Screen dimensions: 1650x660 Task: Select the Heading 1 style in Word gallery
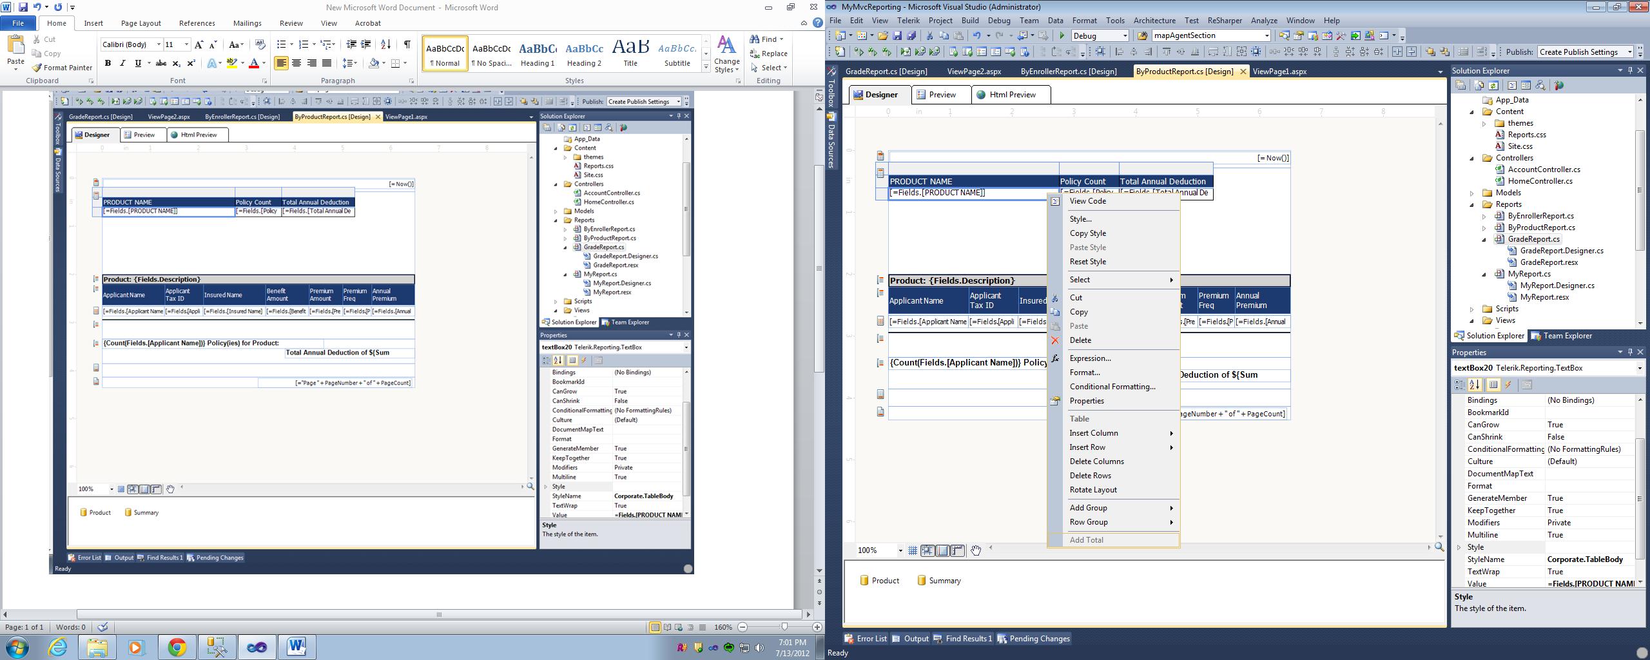[x=538, y=53]
